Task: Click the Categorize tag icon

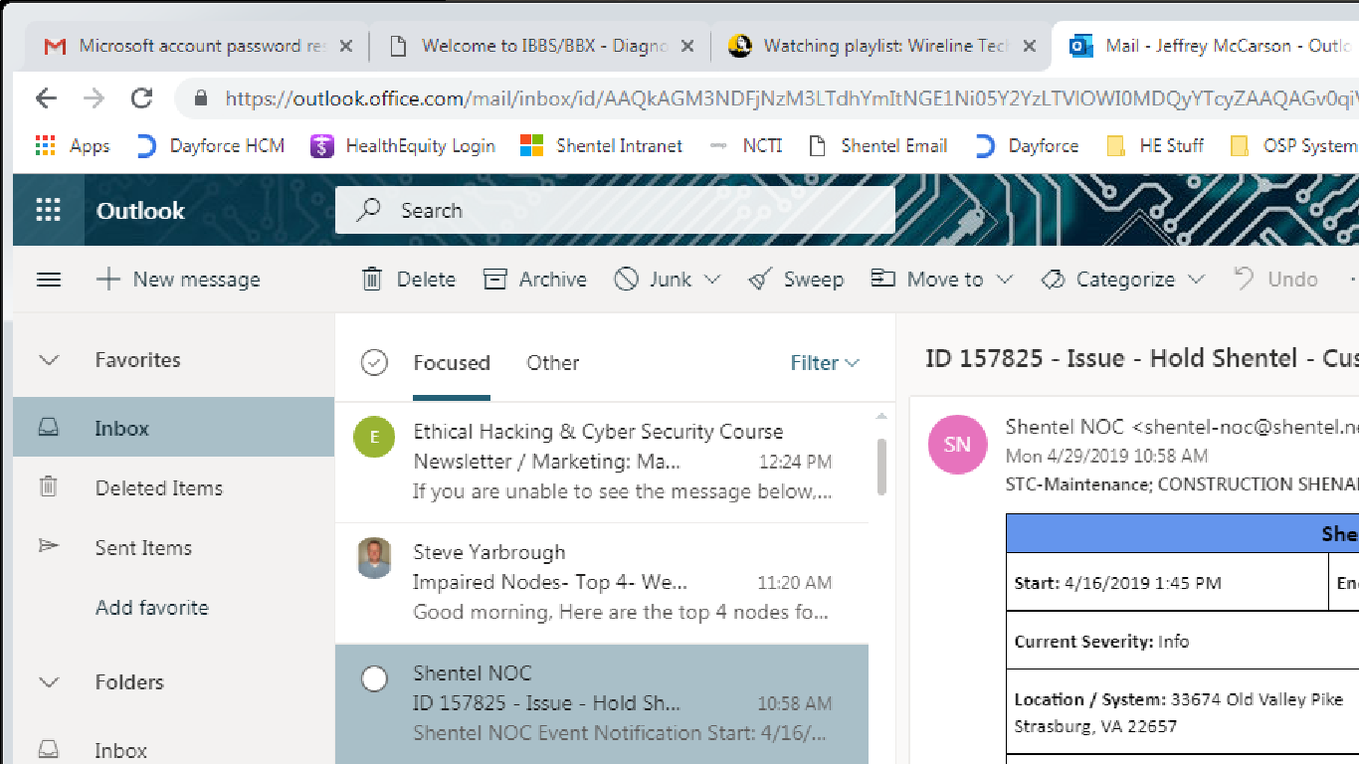Action: (x=1053, y=280)
